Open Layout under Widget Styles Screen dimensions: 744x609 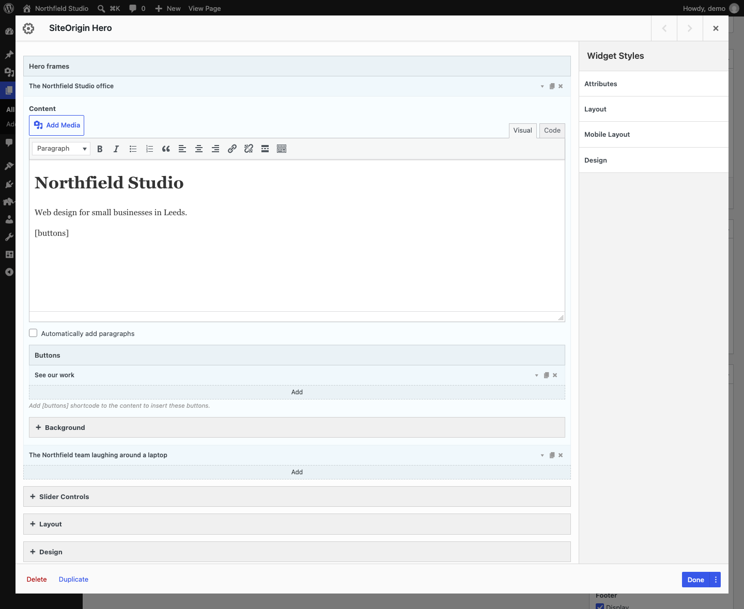654,109
